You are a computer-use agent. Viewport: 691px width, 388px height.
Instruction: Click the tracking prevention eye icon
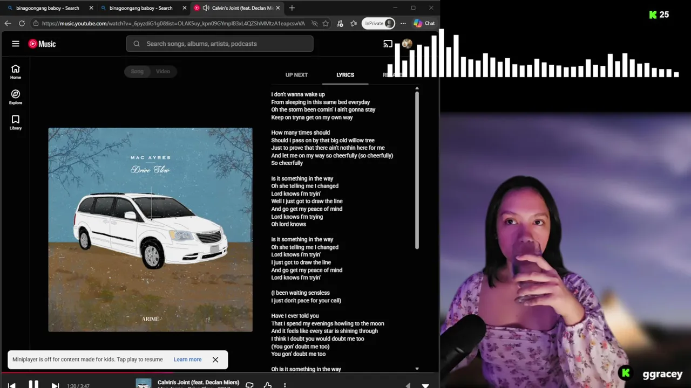coord(315,23)
